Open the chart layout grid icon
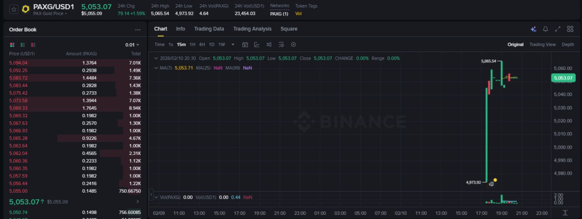 (x=570, y=29)
